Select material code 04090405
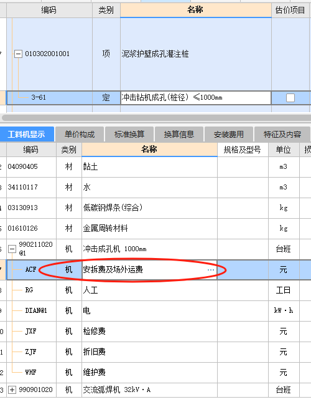Viewport: 311px width, 402px height. click(31, 166)
